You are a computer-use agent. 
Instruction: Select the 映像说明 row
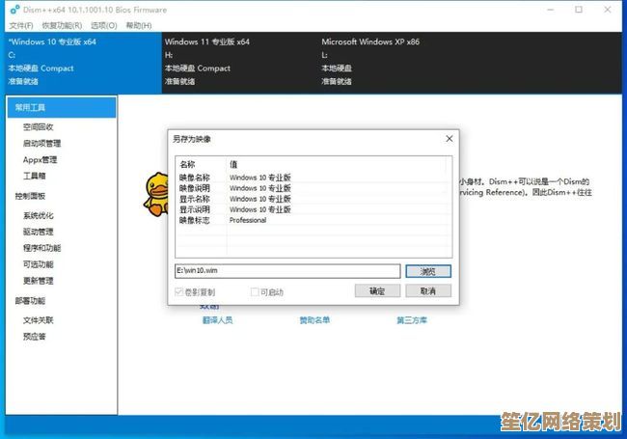pyautogui.click(x=313, y=188)
